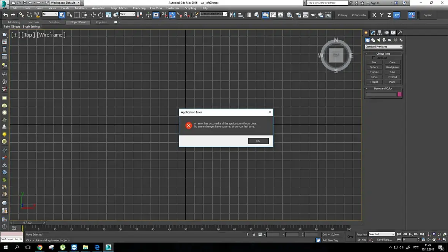Collapse the Object Type rollout
448x252 pixels.
383,54
